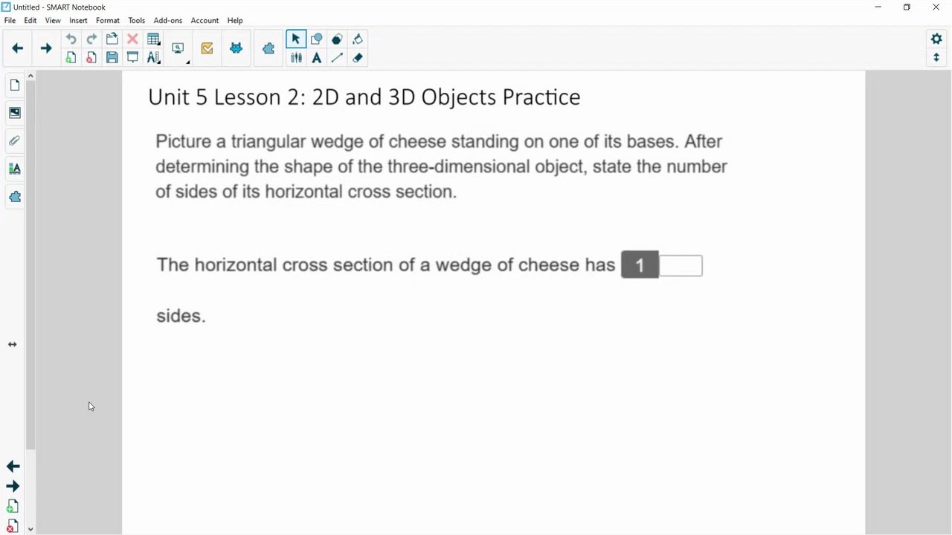Show the Properties sidebar tab
Screen dimensions: 952x535
[x=14, y=169]
